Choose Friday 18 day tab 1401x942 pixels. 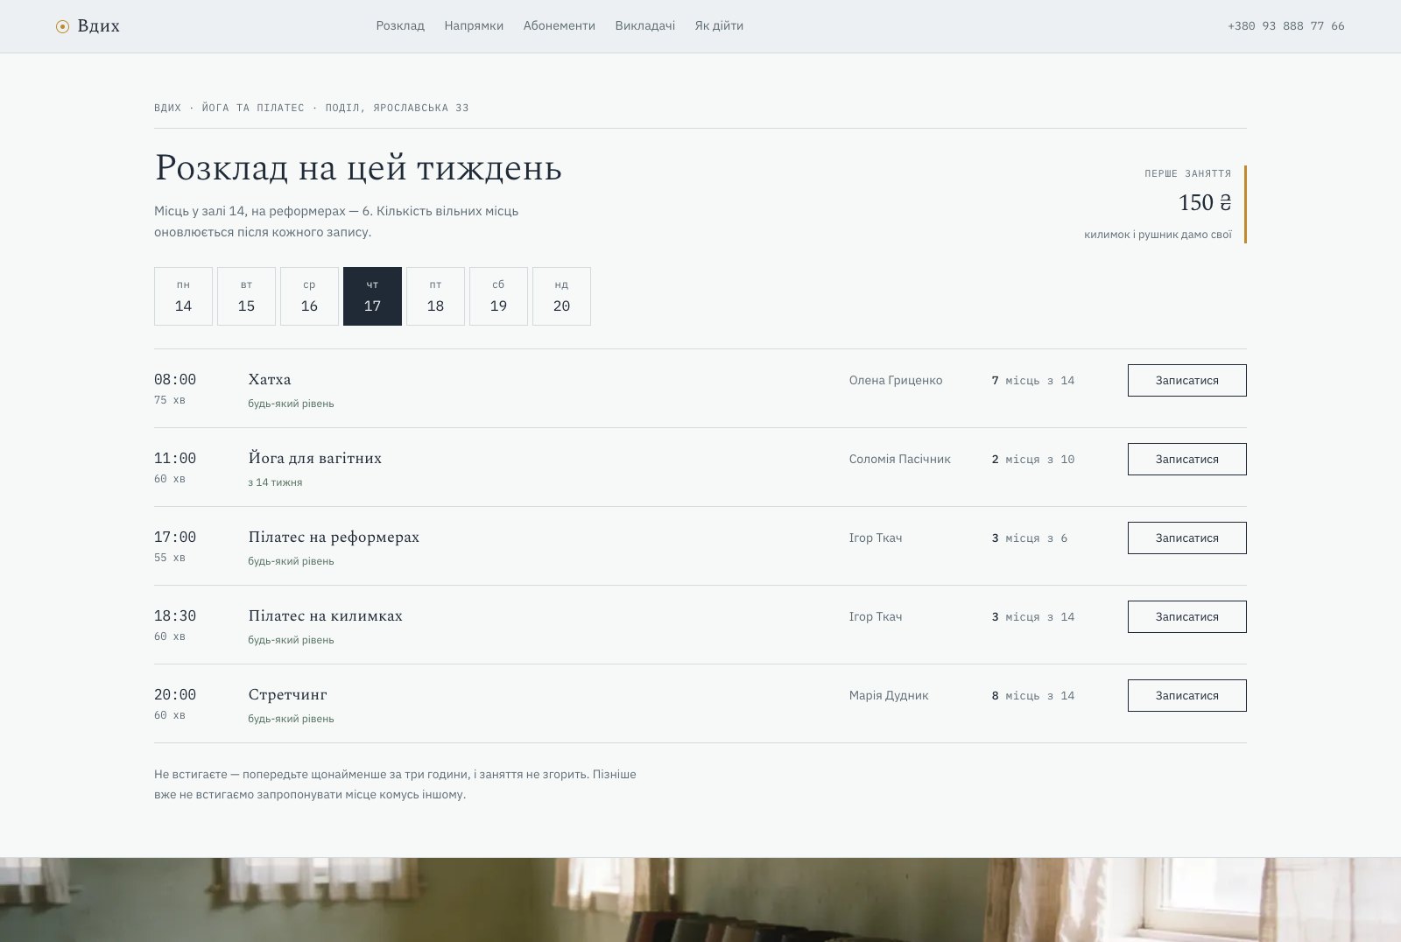point(435,296)
